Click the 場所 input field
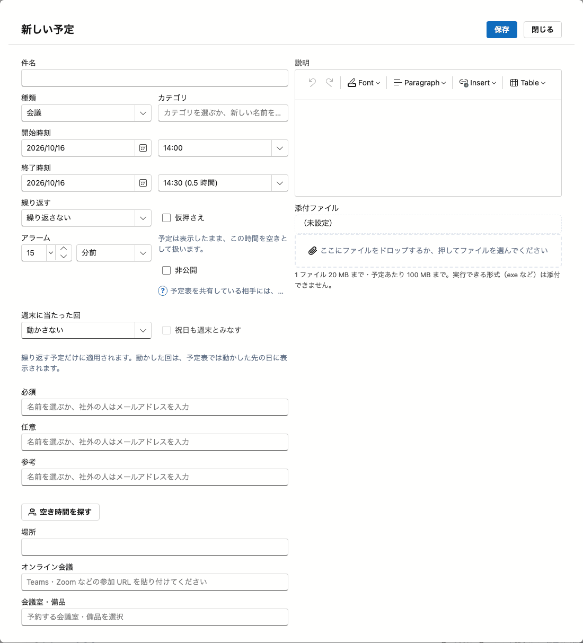The height and width of the screenshot is (643, 583). (x=155, y=547)
